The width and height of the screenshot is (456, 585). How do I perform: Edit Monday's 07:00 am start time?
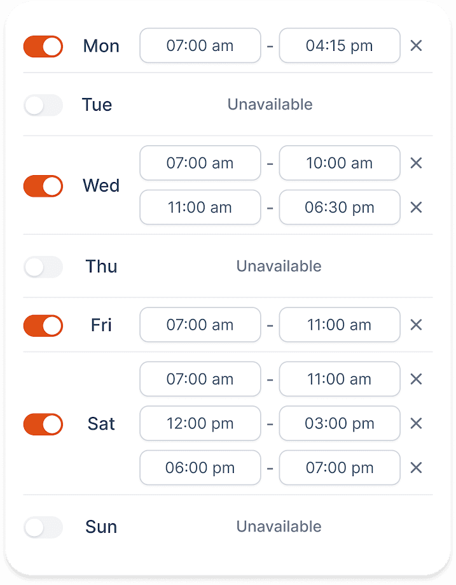click(200, 46)
